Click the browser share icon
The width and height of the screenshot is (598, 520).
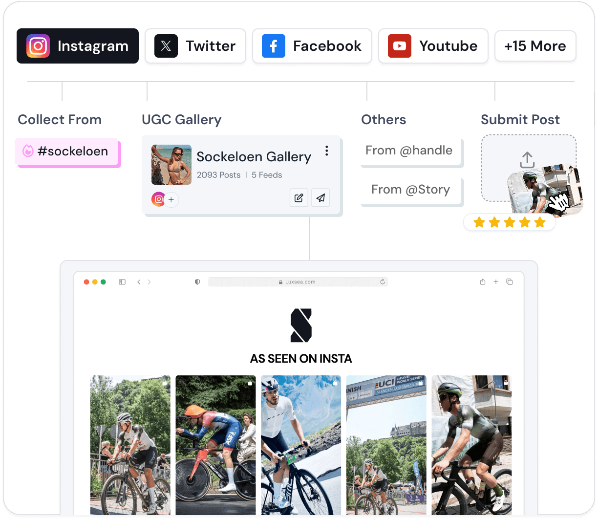tap(483, 282)
